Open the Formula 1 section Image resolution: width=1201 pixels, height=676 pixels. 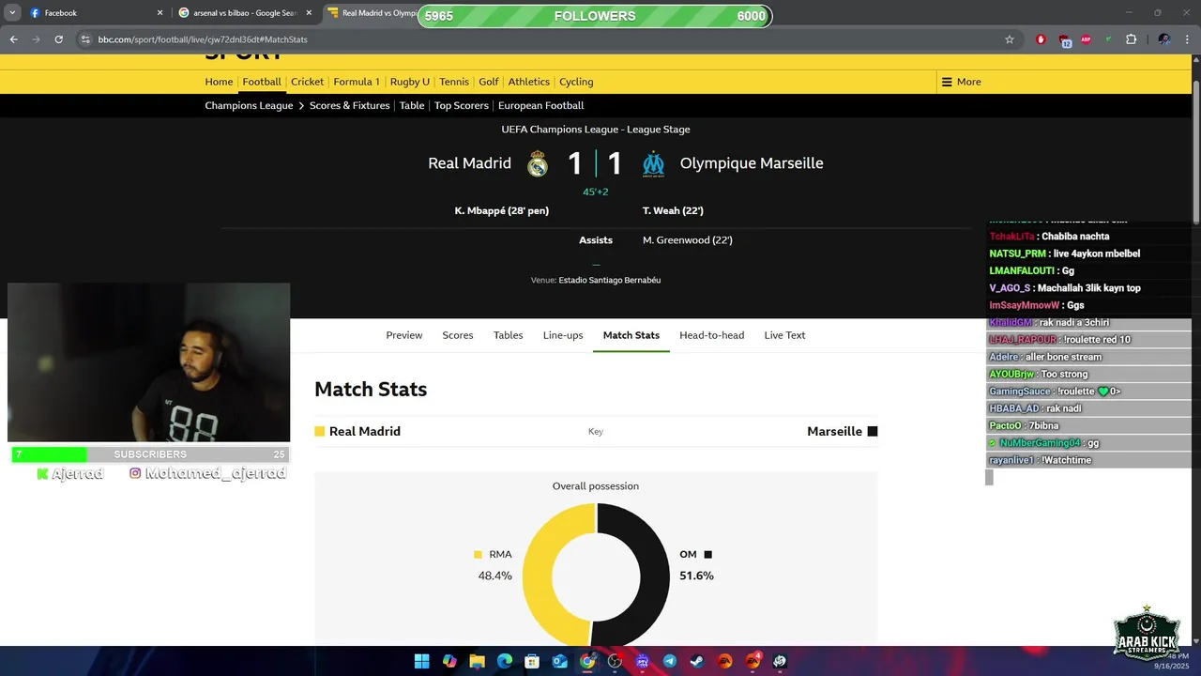pos(357,82)
